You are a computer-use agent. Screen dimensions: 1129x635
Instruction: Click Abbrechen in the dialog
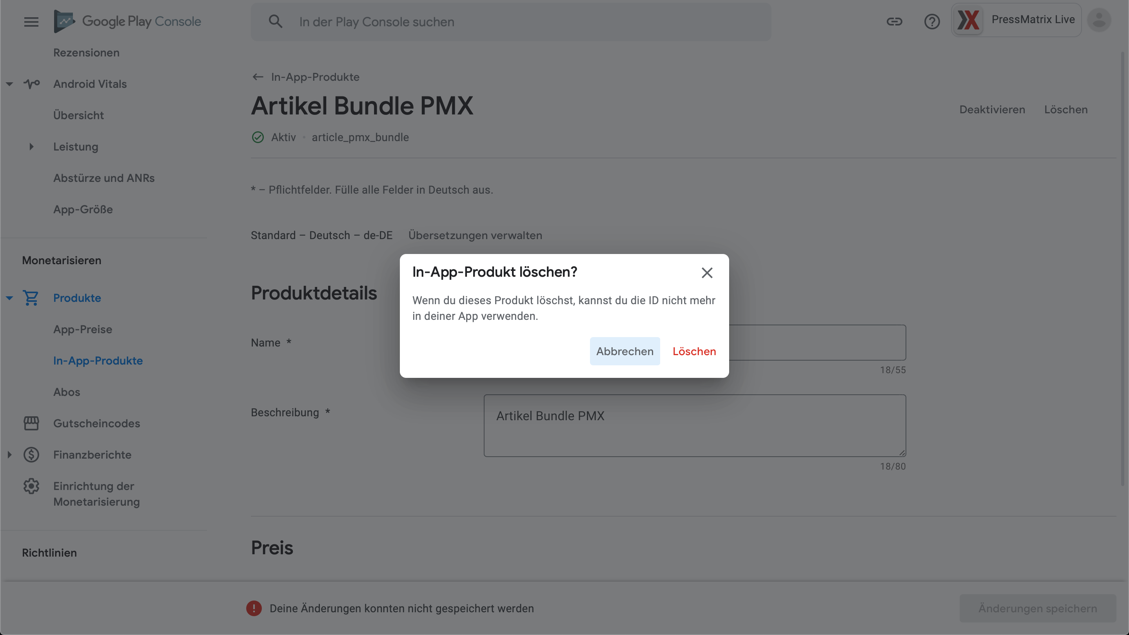[x=624, y=351]
